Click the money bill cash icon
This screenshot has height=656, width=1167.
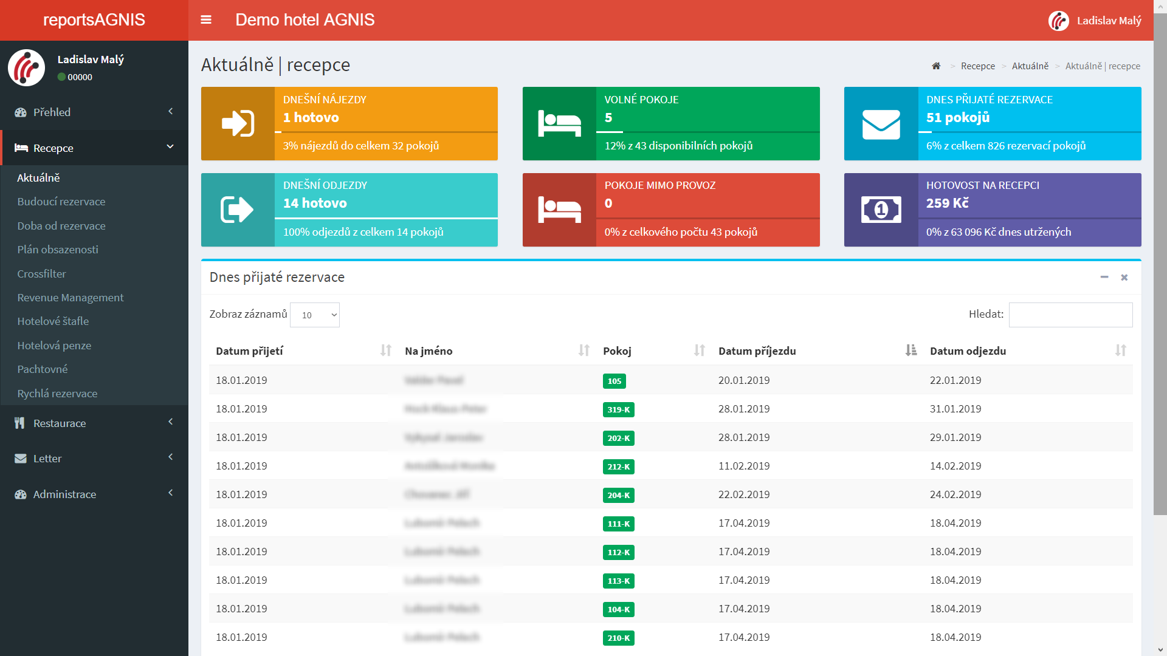pyautogui.click(x=881, y=210)
